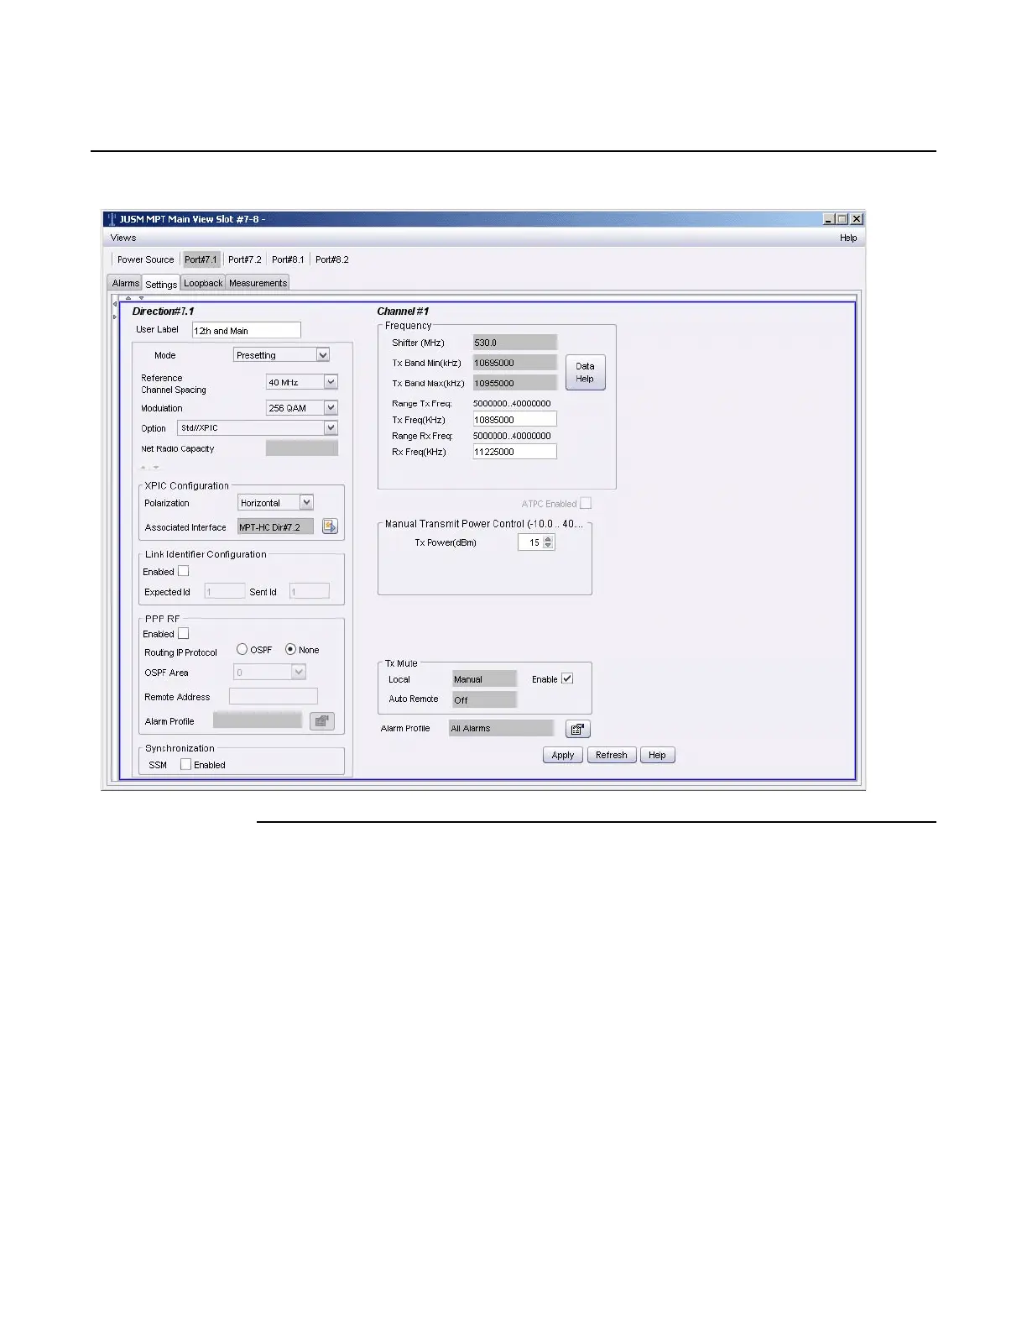Click the JUSM antenna icon in title bar
The image size is (1027, 1330).
[x=111, y=219]
